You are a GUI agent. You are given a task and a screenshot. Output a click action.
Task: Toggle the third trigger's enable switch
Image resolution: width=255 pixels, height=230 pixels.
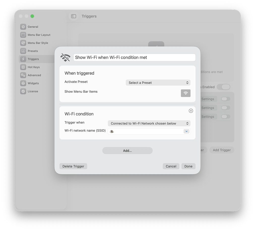click(226, 117)
